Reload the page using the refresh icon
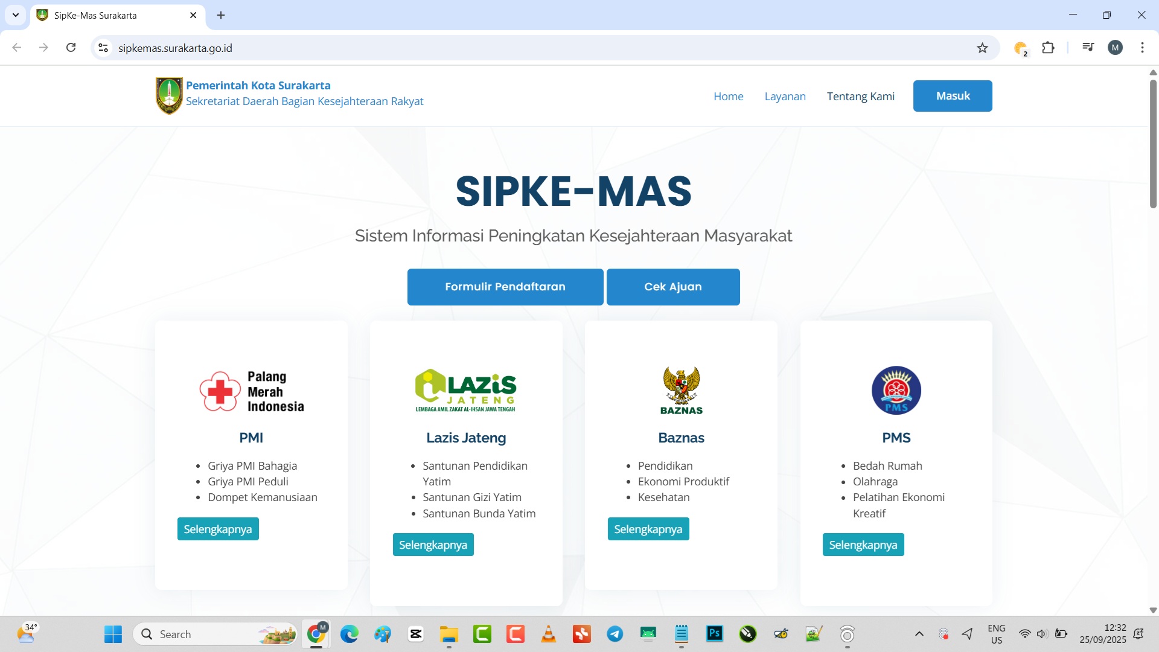Image resolution: width=1159 pixels, height=652 pixels. click(71, 48)
